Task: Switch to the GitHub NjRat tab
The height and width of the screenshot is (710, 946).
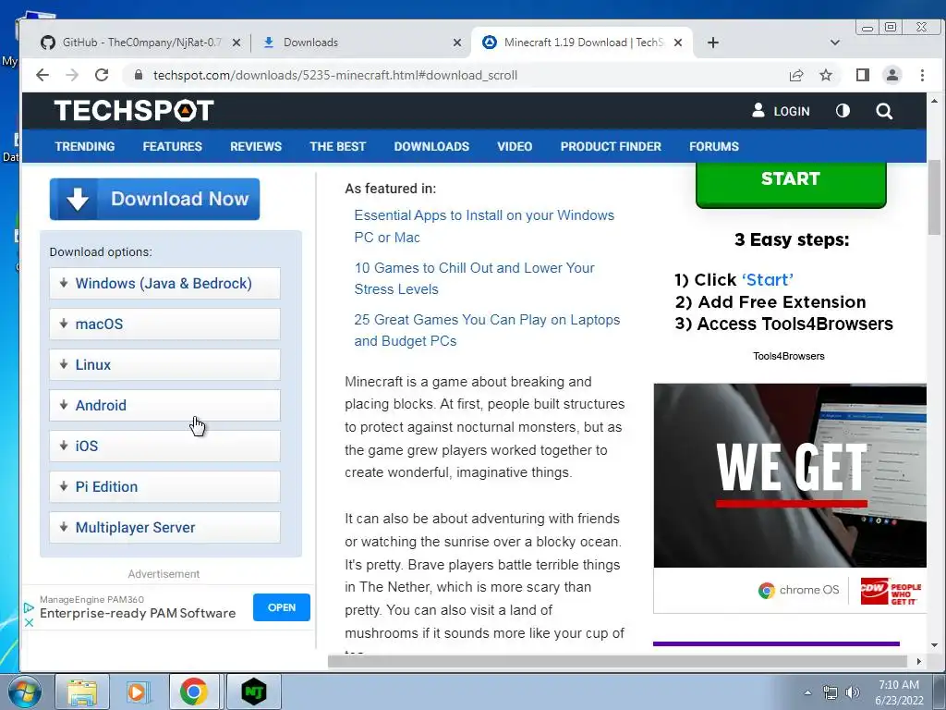Action: (140, 43)
